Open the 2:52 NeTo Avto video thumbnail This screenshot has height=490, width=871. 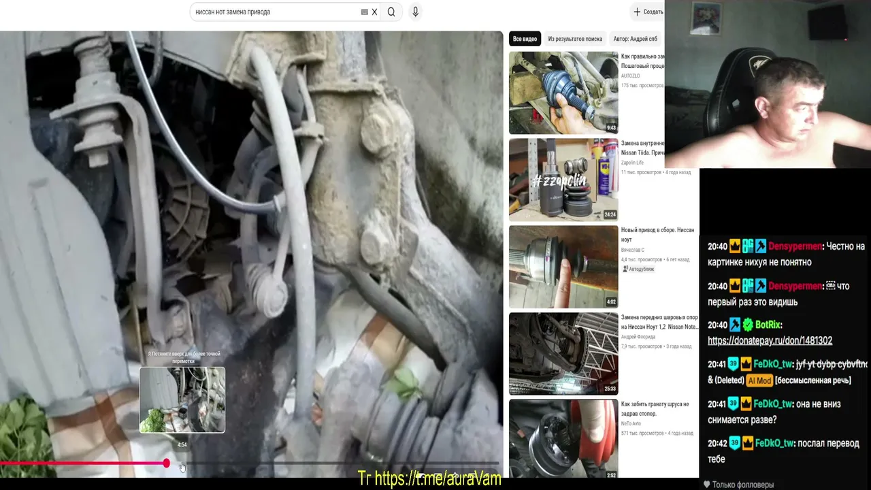click(x=563, y=438)
